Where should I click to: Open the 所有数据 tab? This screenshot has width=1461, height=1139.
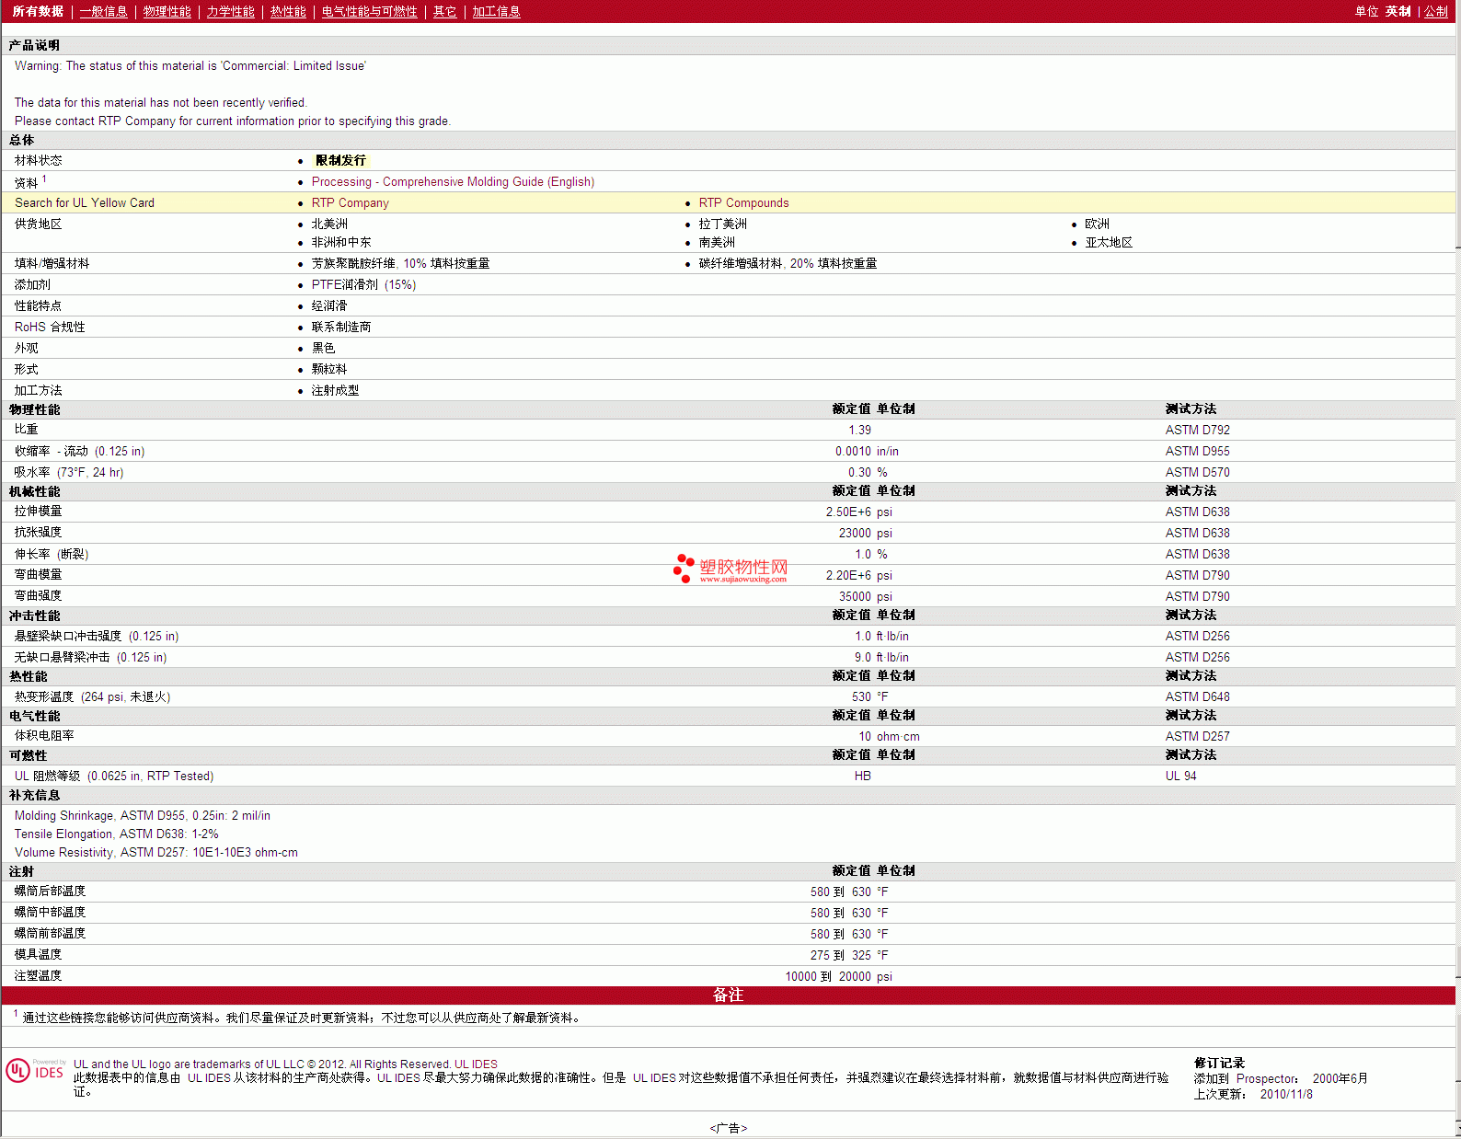click(x=38, y=11)
